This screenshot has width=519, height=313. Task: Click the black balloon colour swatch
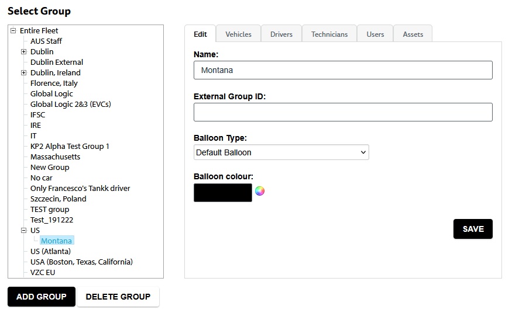223,193
